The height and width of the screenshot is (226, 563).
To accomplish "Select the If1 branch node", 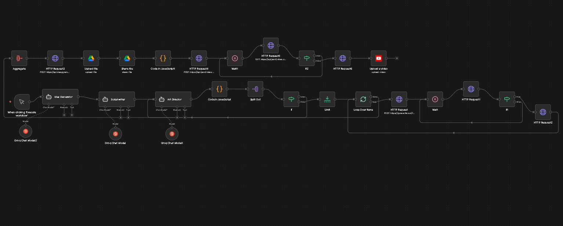I will pos(507,99).
